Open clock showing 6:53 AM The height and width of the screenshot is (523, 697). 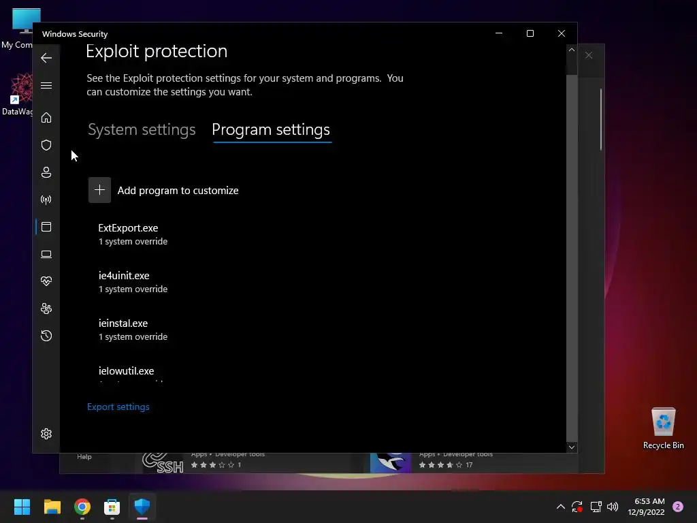coord(647,507)
